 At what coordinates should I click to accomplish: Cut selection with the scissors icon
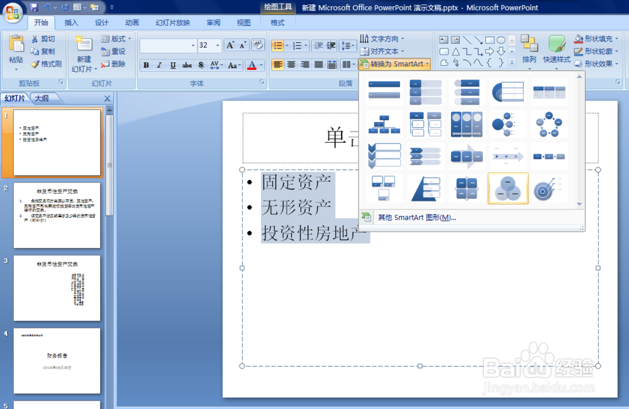tap(35, 39)
